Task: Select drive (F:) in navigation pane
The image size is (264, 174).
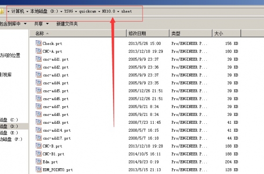Action: pyautogui.click(x=11, y=139)
